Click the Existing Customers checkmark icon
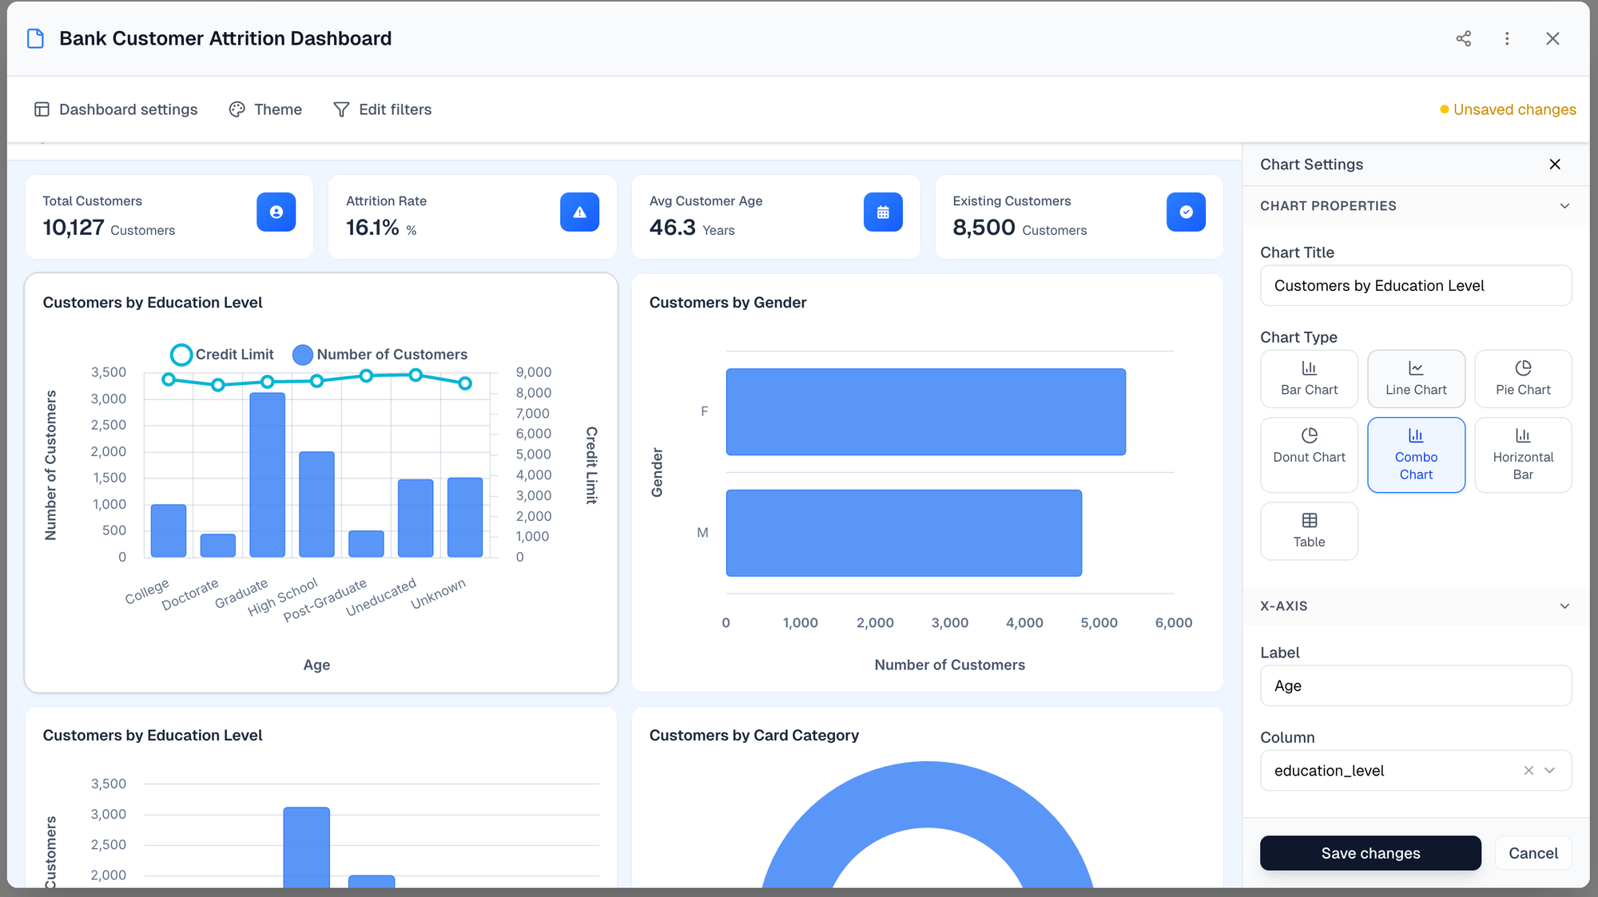This screenshot has width=1598, height=897. pyautogui.click(x=1186, y=212)
